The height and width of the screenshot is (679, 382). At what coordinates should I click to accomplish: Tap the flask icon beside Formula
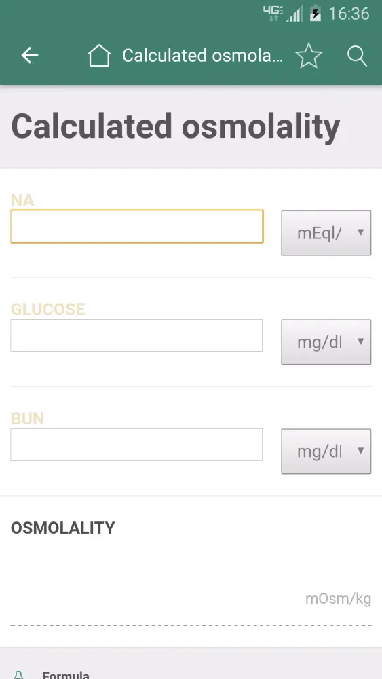(18, 675)
